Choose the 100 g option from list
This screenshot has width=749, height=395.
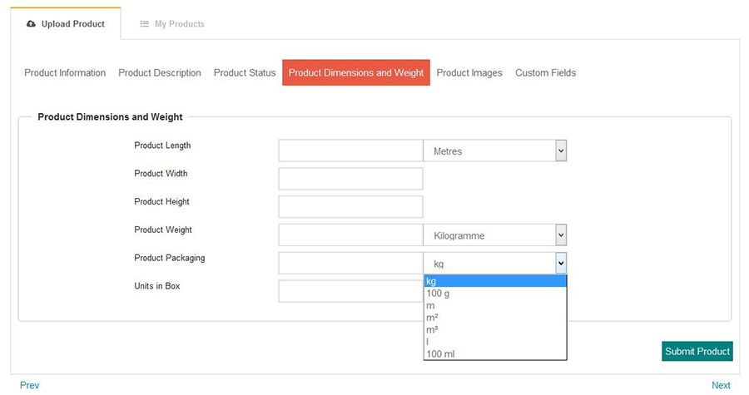tap(438, 294)
